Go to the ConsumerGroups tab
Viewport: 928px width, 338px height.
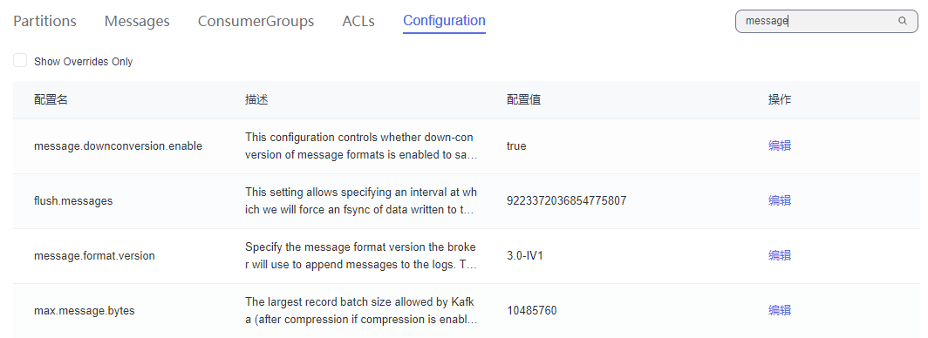click(256, 21)
